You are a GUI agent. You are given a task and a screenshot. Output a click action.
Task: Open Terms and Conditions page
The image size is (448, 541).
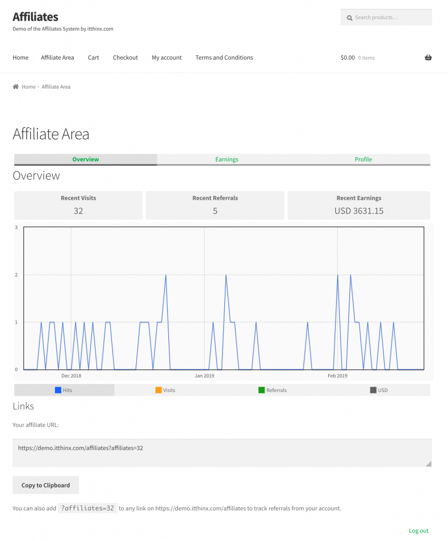point(224,58)
